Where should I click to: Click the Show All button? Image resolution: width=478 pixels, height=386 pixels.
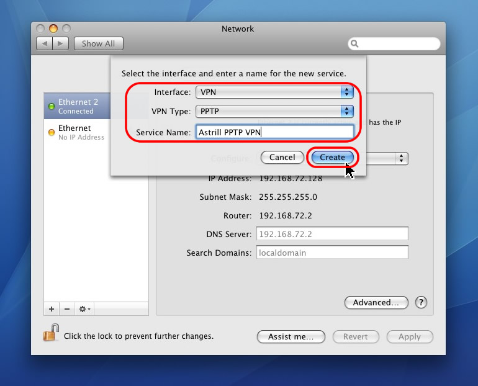tap(99, 43)
